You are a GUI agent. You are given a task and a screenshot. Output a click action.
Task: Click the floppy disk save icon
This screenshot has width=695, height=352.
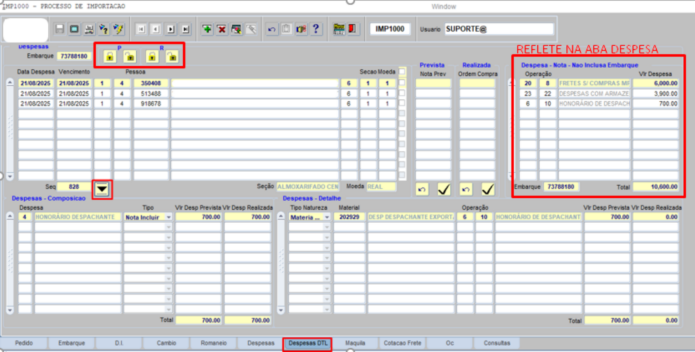pyautogui.click(x=60, y=29)
